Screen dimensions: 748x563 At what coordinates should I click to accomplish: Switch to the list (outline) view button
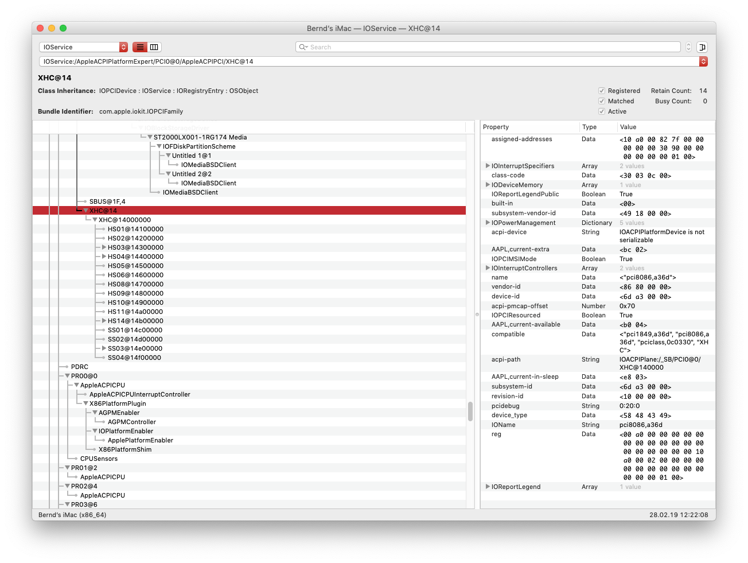pyautogui.click(x=140, y=47)
